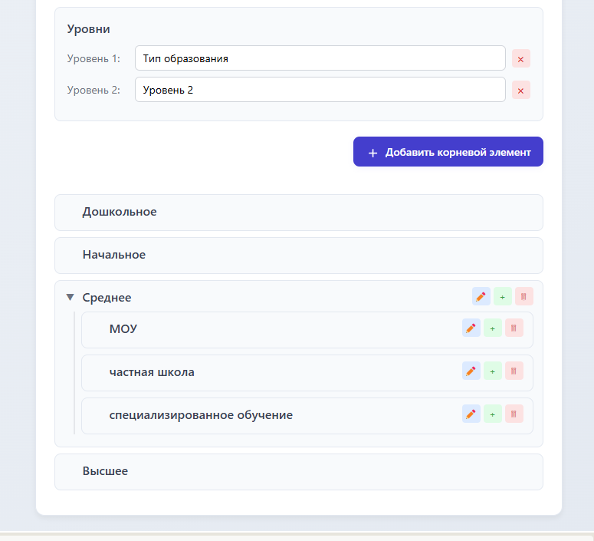
Task: Add child under специализированное обучение
Action: (x=493, y=414)
